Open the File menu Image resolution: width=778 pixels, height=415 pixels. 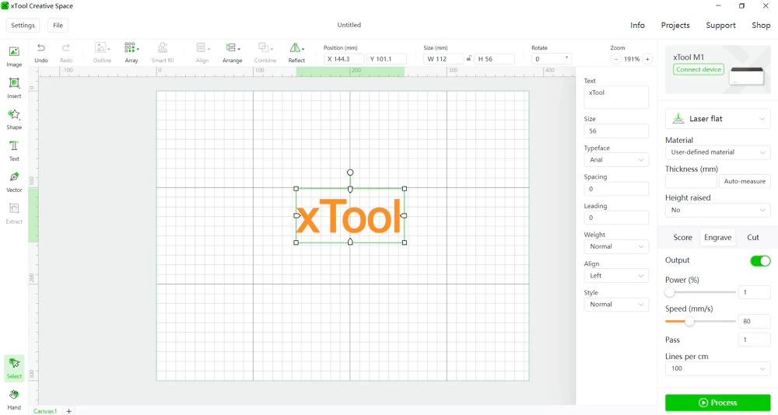(x=58, y=26)
